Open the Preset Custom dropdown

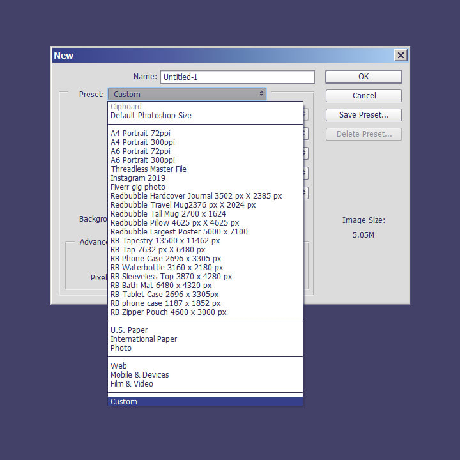point(187,94)
